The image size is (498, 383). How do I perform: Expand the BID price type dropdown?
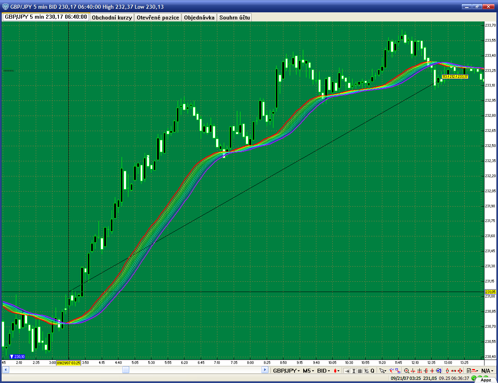pyautogui.click(x=324, y=371)
